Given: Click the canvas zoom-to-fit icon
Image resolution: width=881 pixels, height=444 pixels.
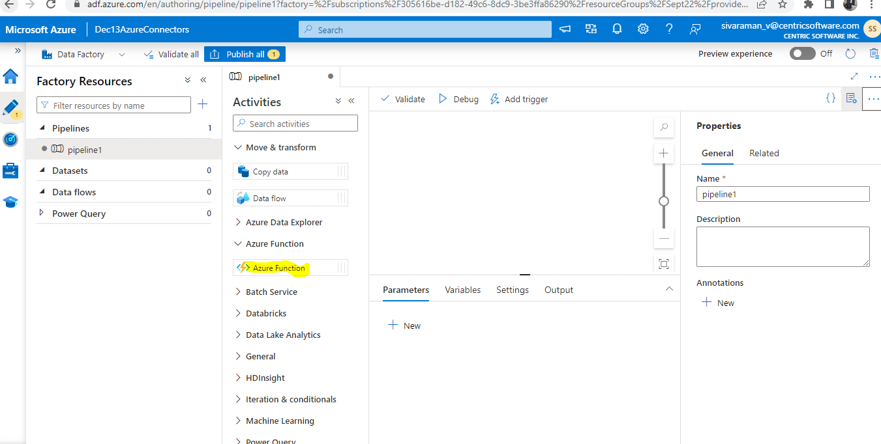Looking at the screenshot, I should click(x=663, y=264).
